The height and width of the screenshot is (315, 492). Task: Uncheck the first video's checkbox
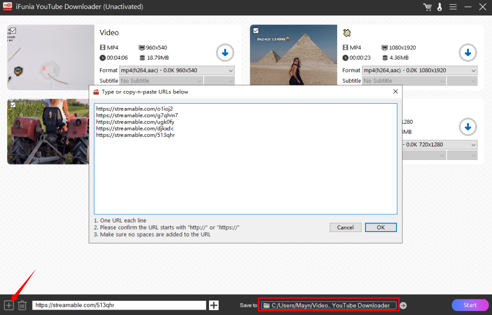13,31
